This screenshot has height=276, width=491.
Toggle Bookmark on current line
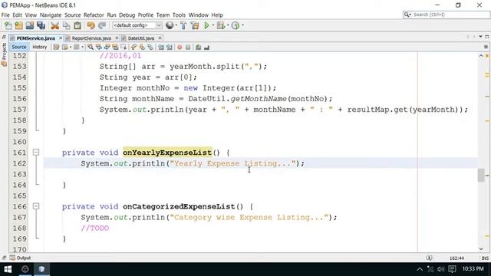pyautogui.click(x=150, y=48)
